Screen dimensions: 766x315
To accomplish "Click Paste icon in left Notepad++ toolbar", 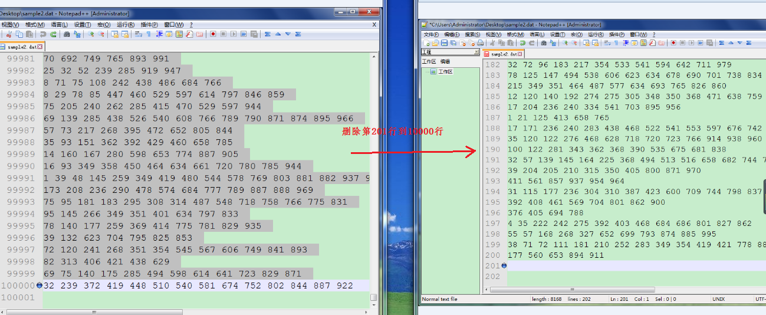I will coord(29,34).
